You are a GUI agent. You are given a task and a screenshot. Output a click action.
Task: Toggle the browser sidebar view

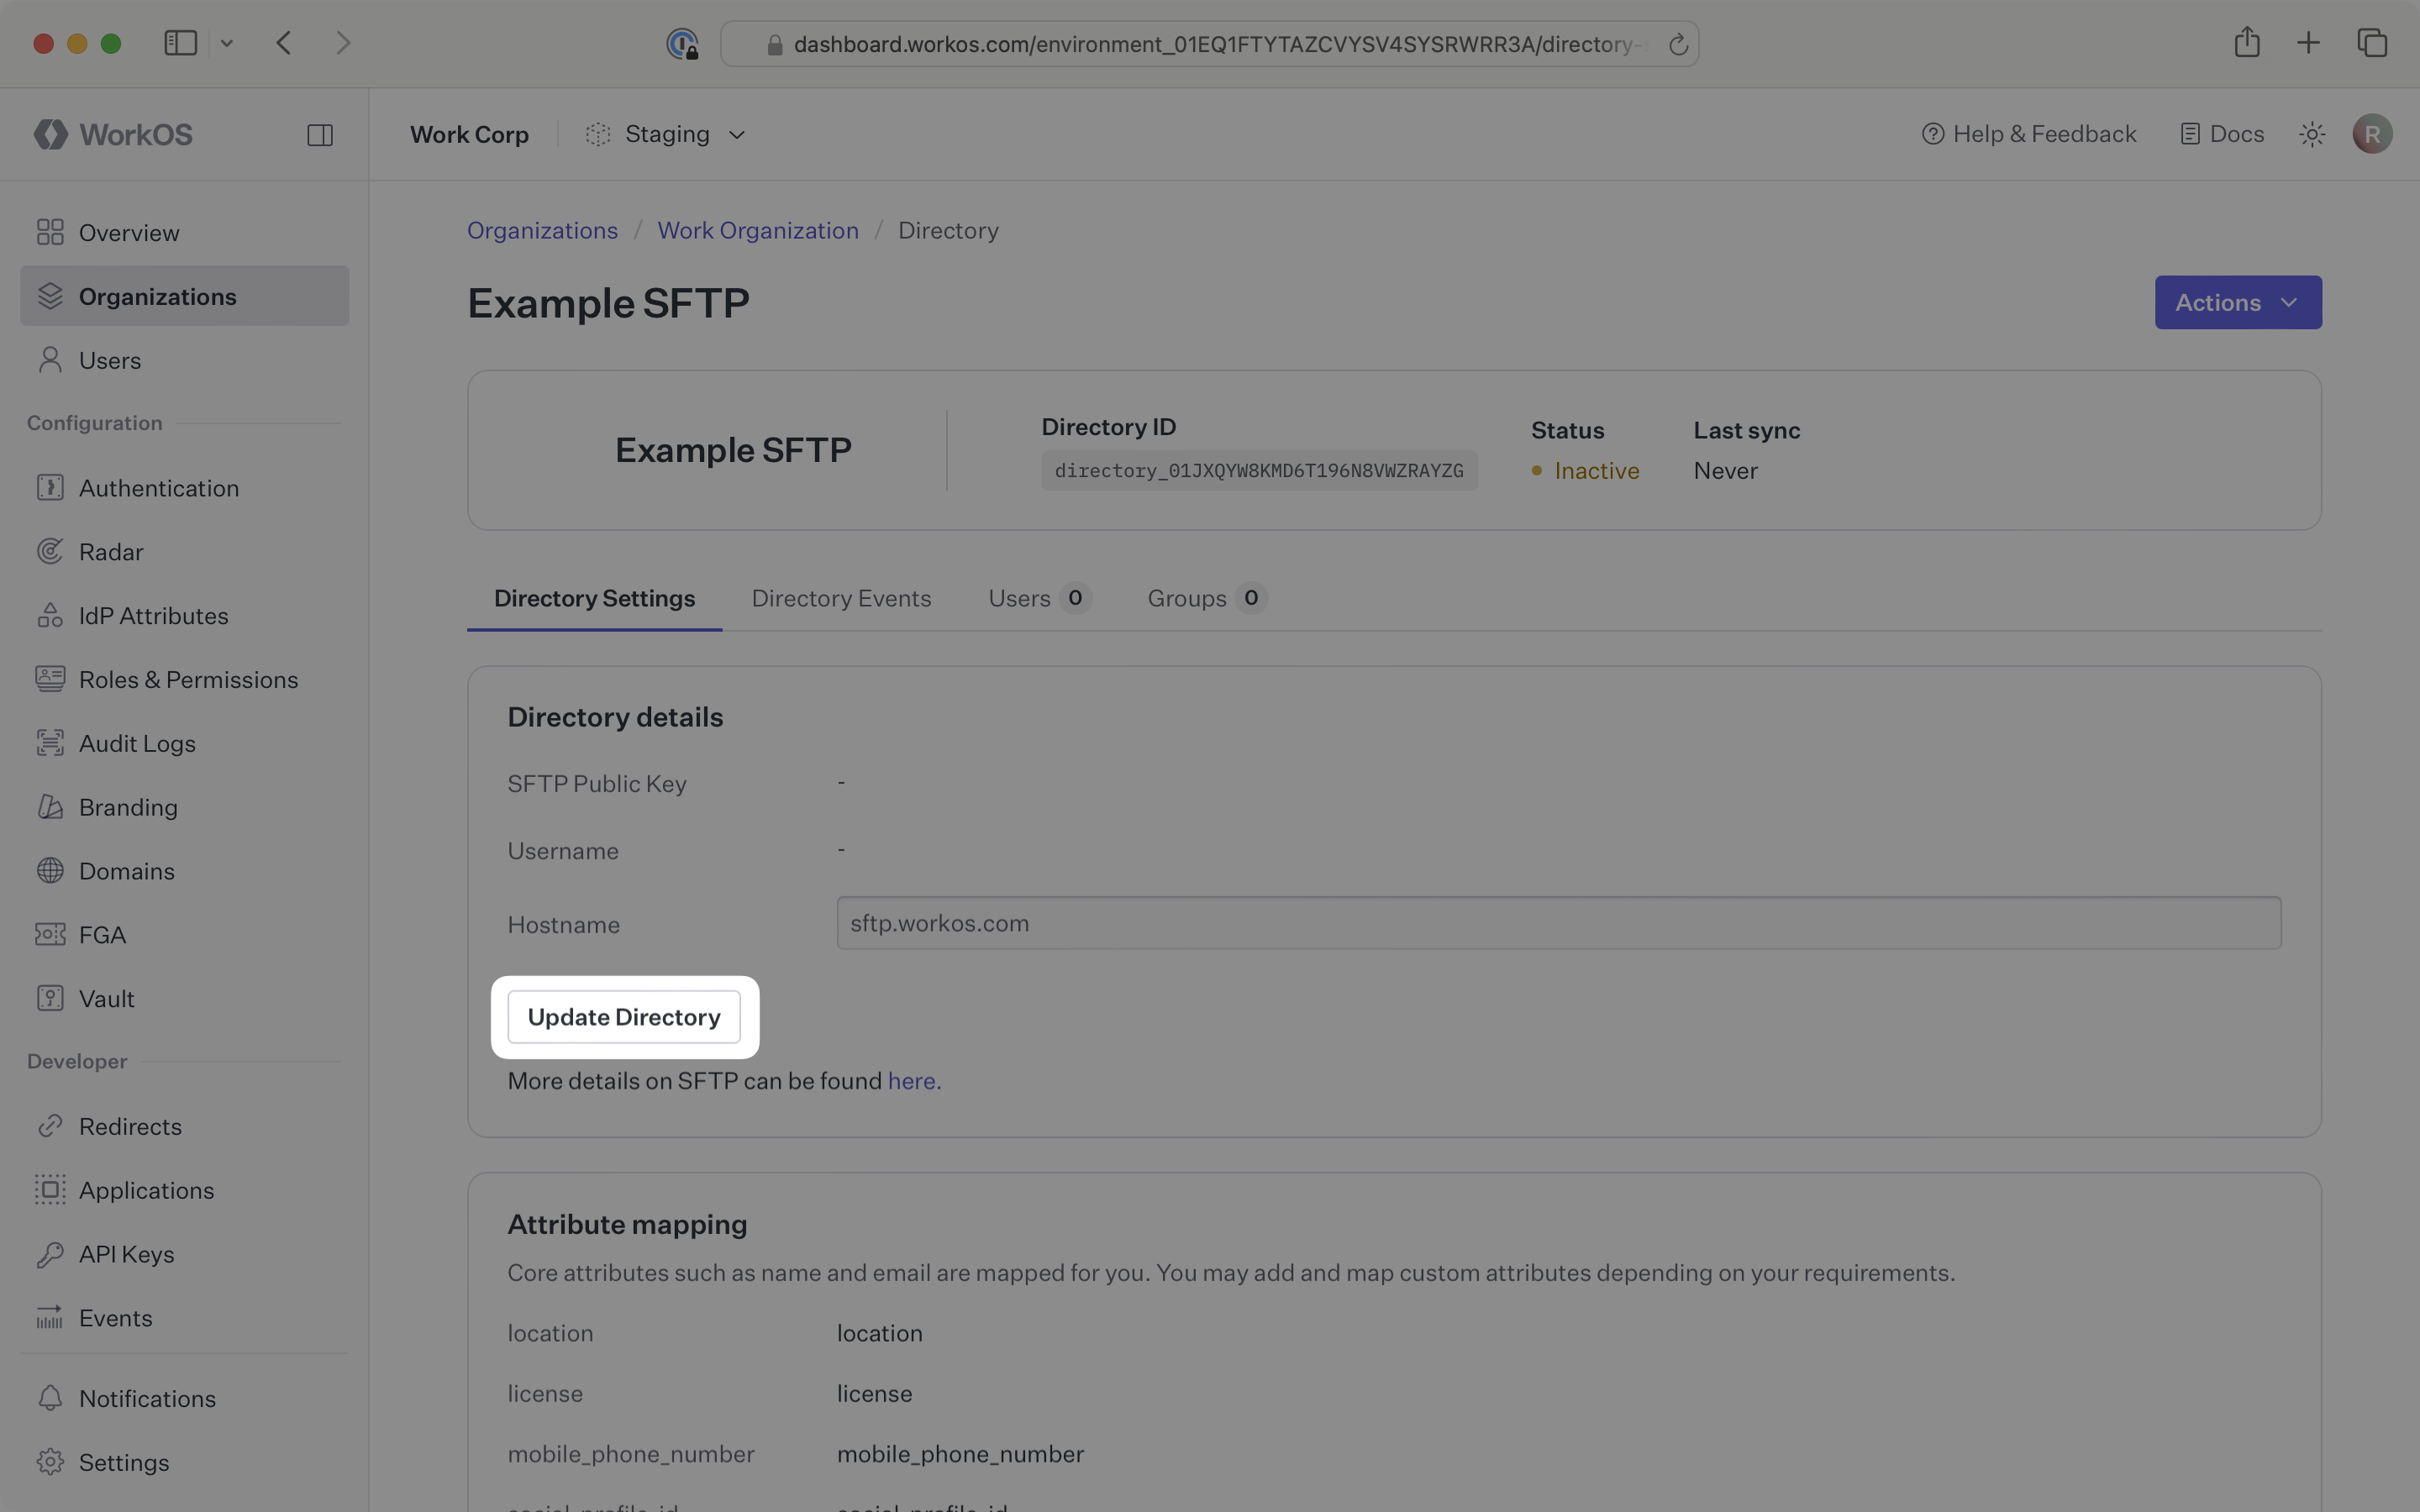[180, 43]
